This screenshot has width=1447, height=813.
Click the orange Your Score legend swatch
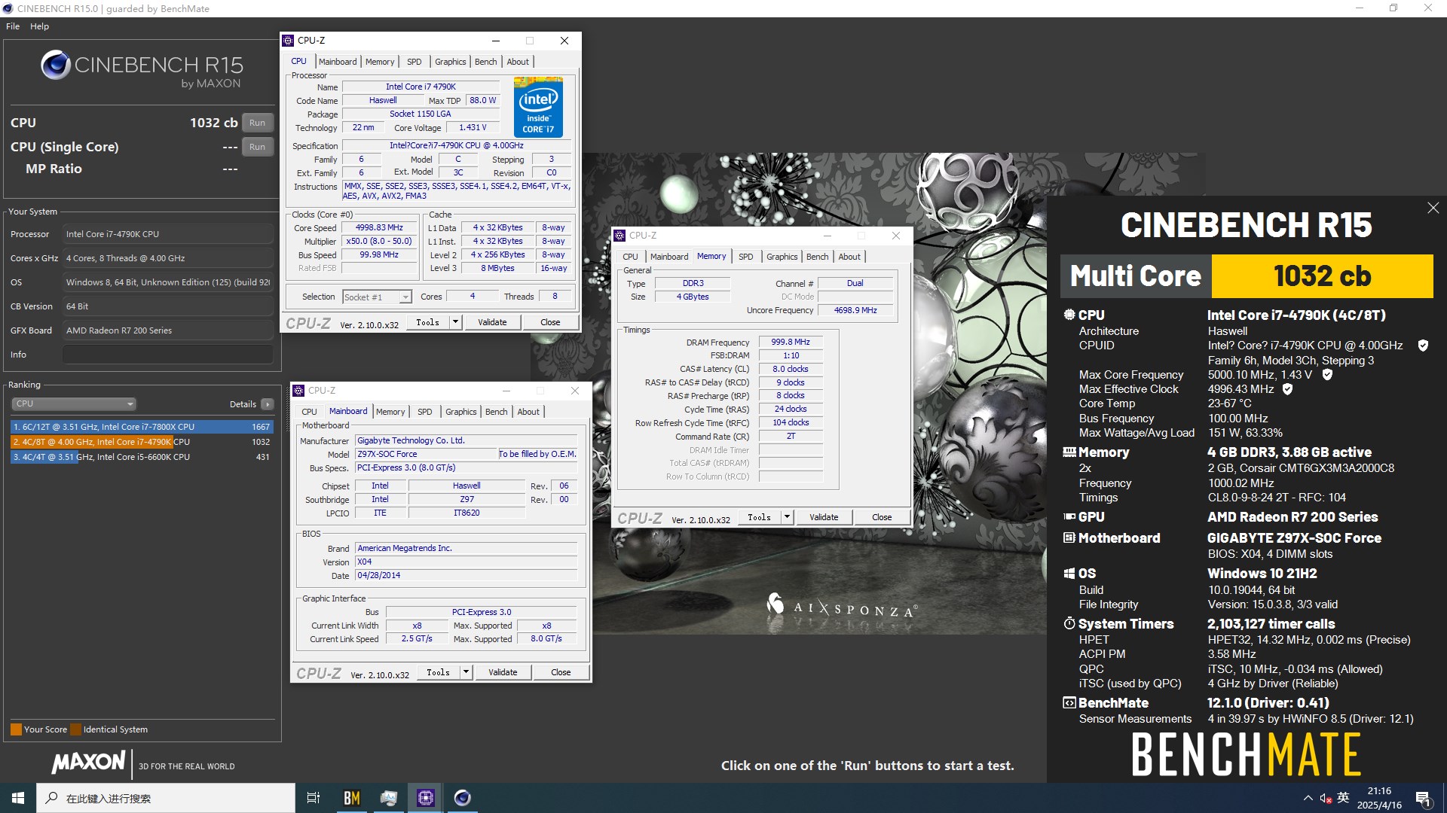point(16,729)
